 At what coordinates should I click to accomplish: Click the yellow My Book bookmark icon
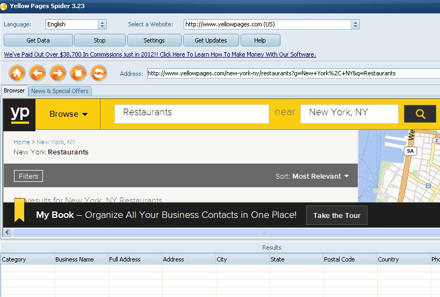(19, 210)
